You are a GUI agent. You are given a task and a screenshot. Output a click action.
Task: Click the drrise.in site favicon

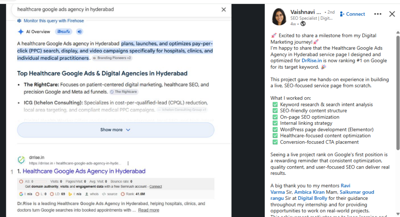(x=21, y=160)
